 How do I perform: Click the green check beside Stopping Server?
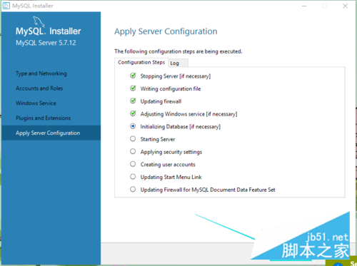133,76
